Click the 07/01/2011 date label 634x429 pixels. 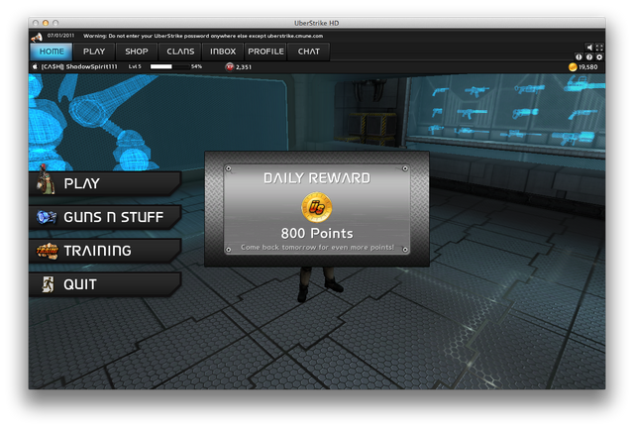click(x=60, y=36)
